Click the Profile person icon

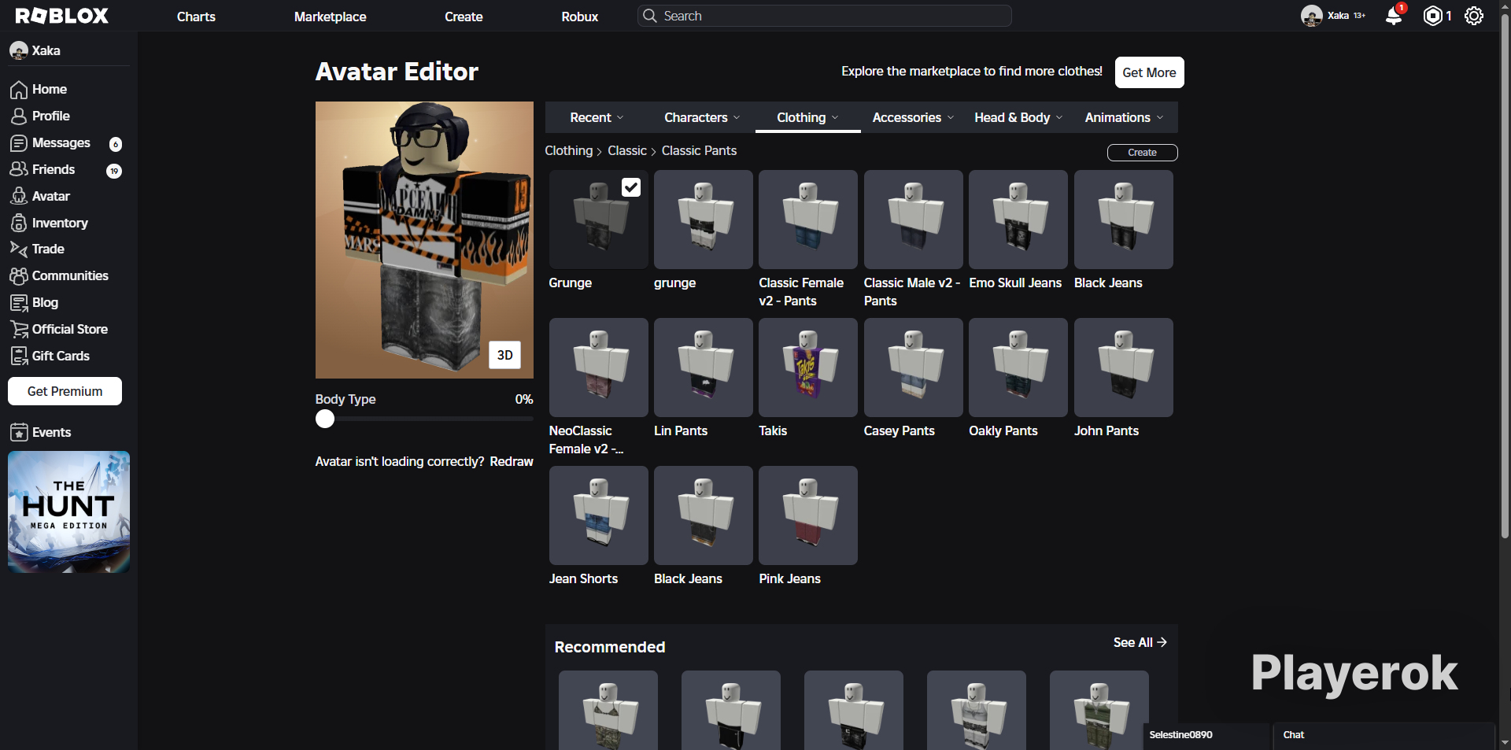[19, 116]
